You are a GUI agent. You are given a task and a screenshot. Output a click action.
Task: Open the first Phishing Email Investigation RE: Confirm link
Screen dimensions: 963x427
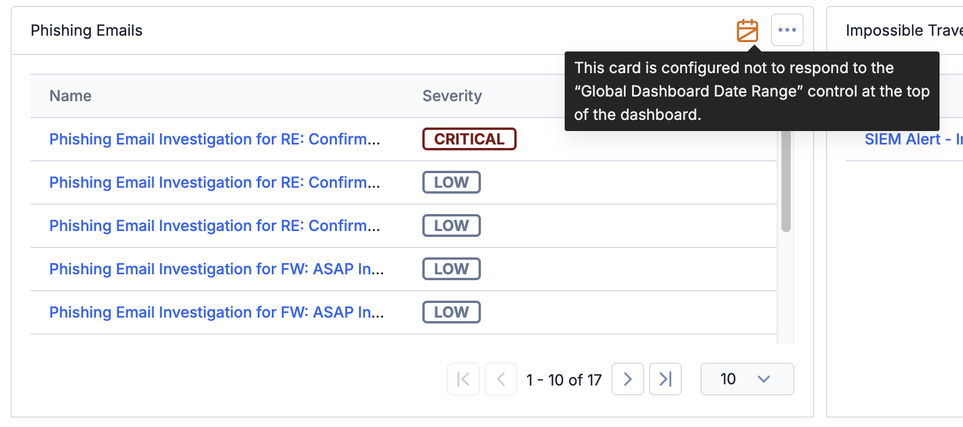point(216,139)
